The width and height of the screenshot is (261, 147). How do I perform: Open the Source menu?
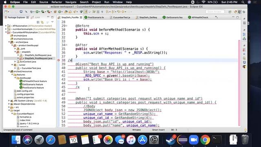(44, 2)
